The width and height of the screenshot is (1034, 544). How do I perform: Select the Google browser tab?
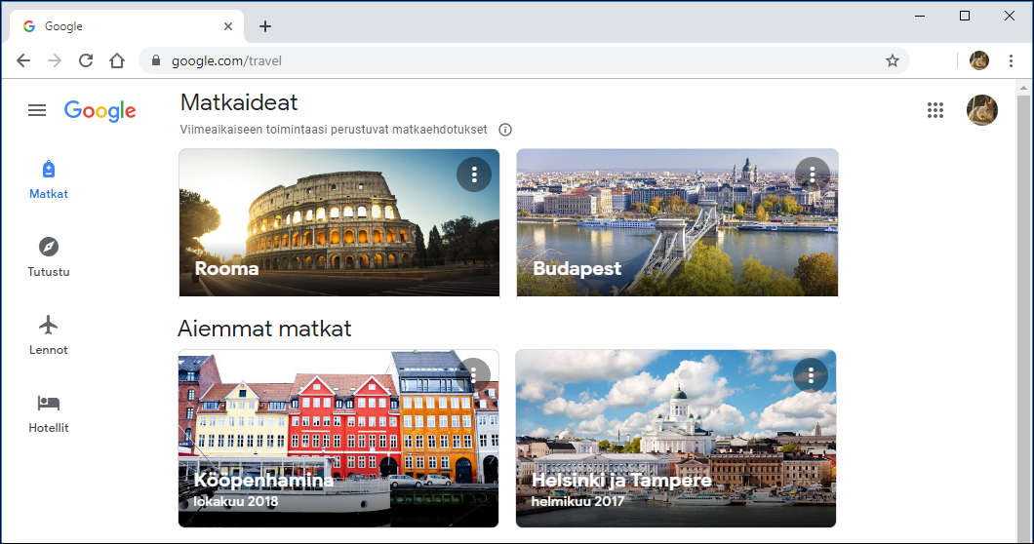[127, 26]
